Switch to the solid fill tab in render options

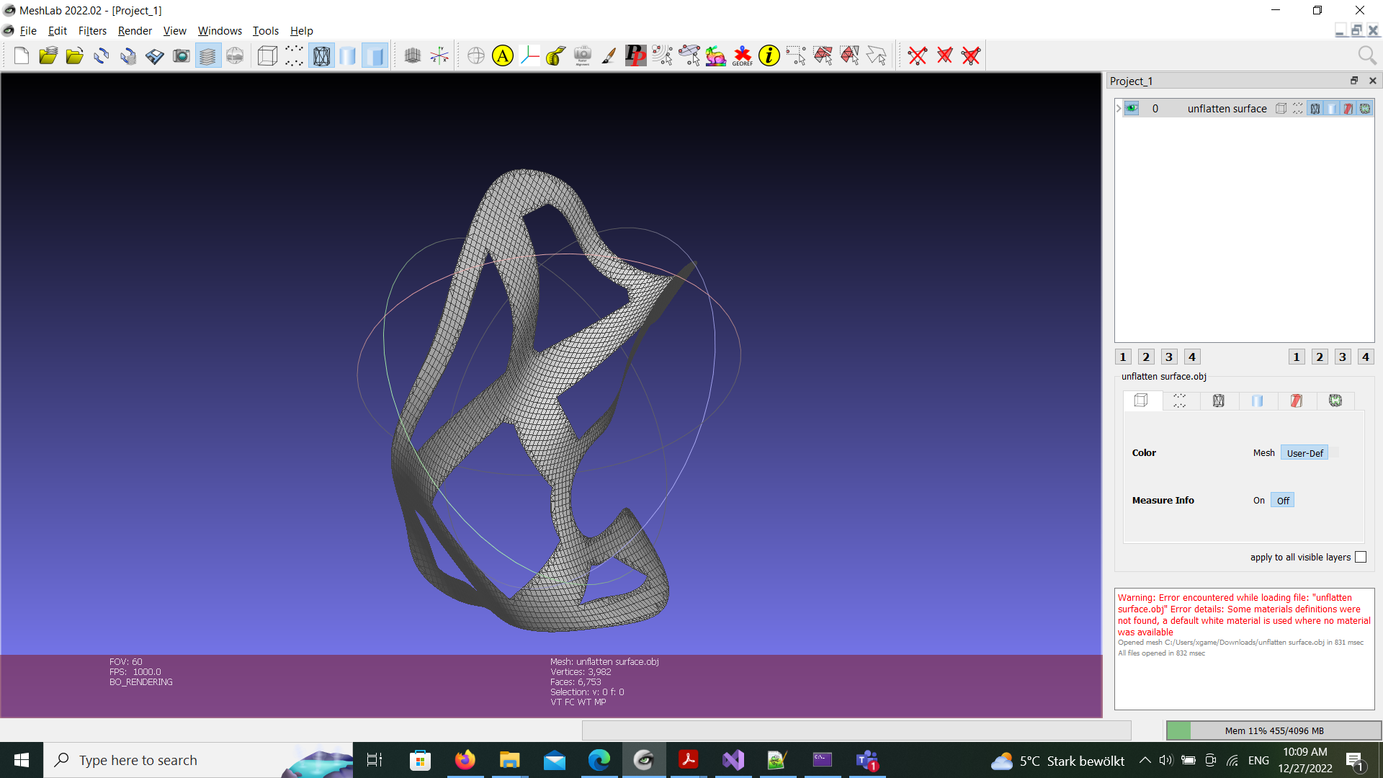pyautogui.click(x=1257, y=401)
